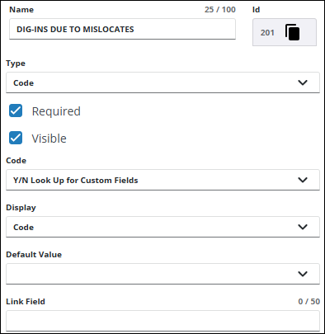This screenshot has height=334, width=325.
Task: Click the Name field with DIG-INS DUE TO MISLOCATES
Action: pyautogui.click(x=122, y=29)
